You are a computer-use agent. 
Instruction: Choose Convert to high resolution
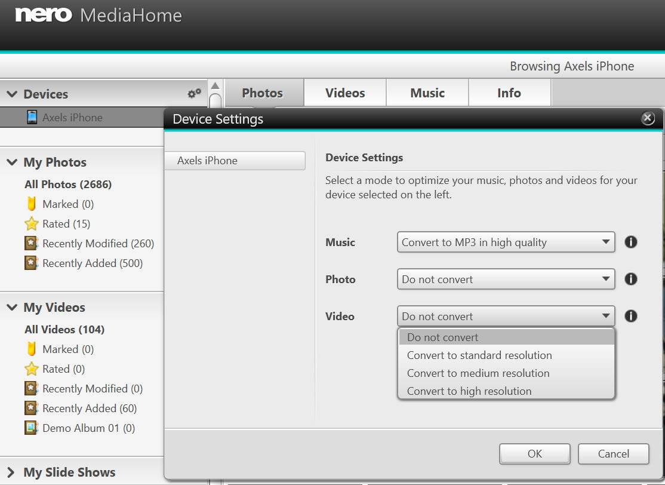(506, 391)
